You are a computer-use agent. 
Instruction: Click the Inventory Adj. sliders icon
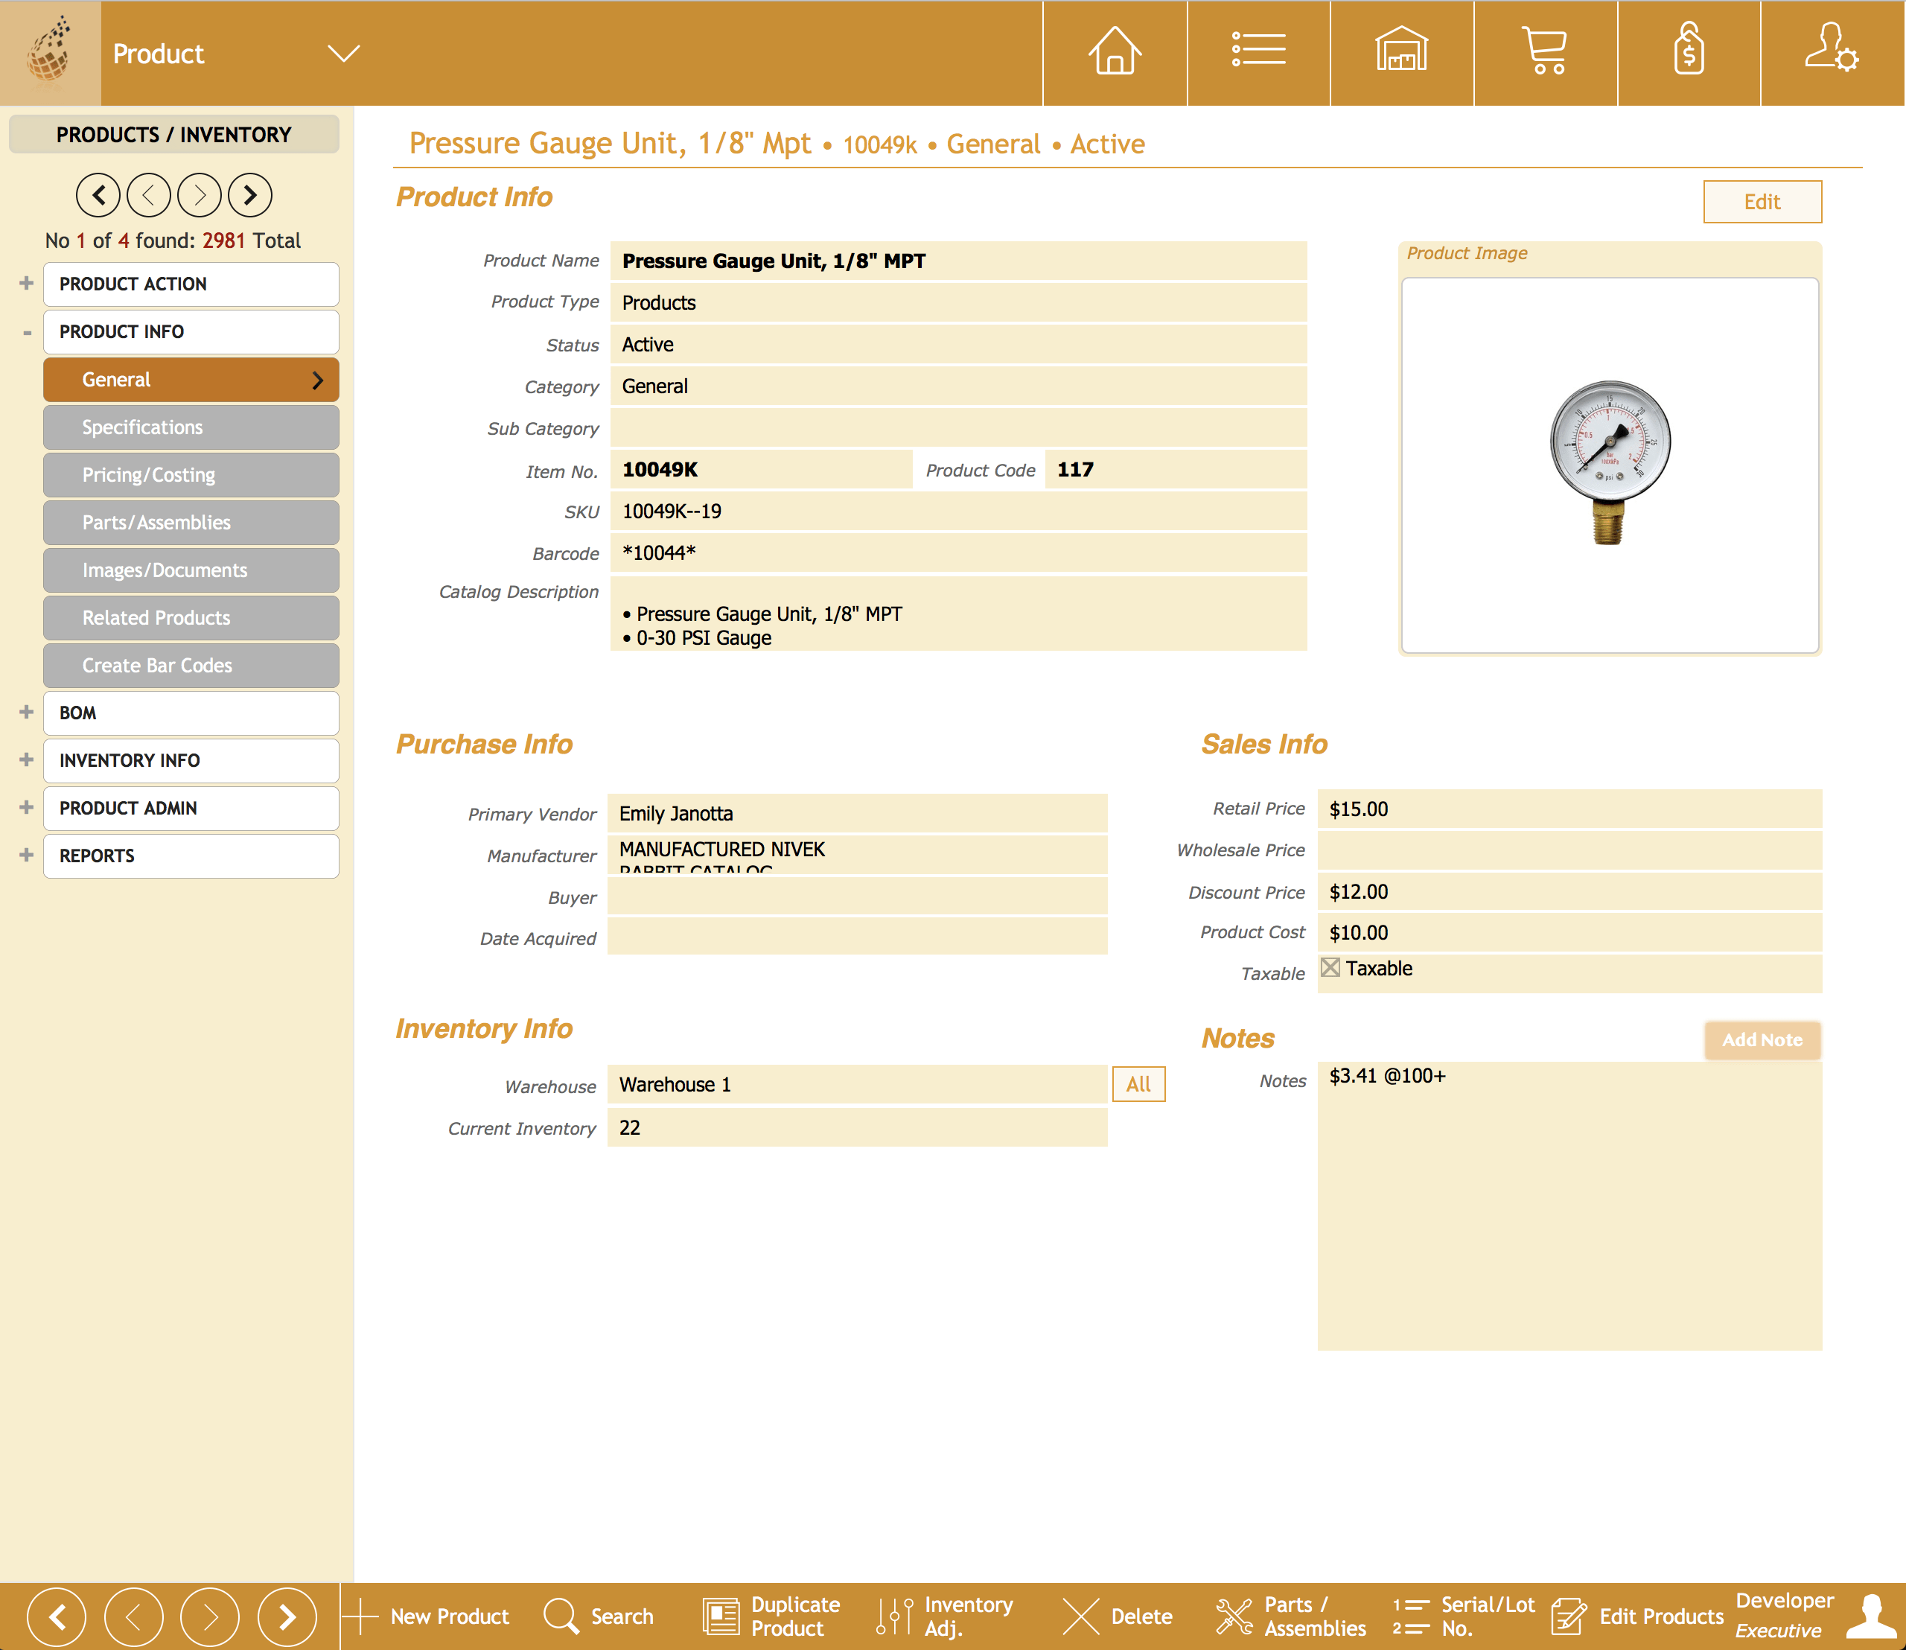click(x=894, y=1616)
